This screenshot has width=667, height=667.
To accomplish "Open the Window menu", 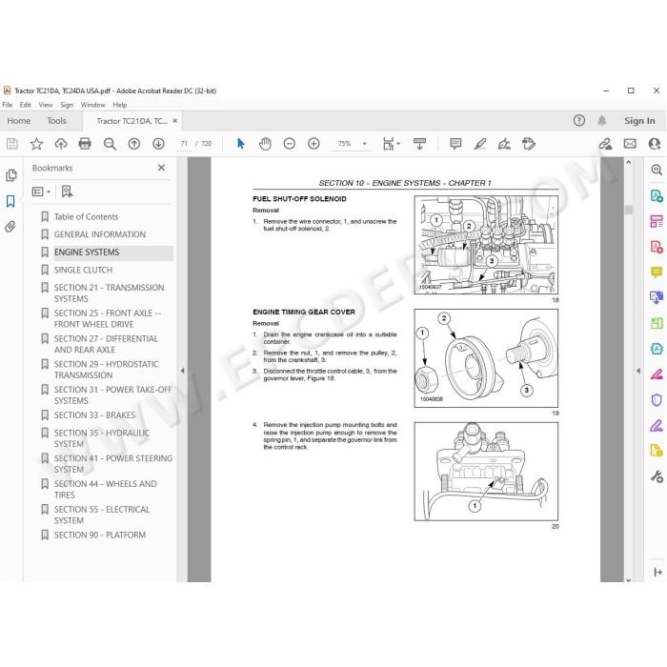I will pos(92,105).
